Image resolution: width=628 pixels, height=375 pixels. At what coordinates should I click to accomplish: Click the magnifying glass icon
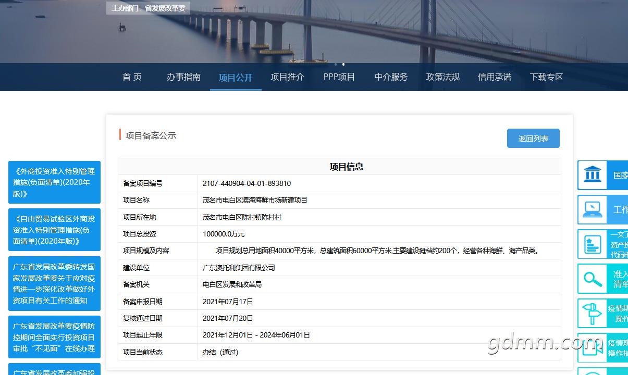tap(593, 279)
